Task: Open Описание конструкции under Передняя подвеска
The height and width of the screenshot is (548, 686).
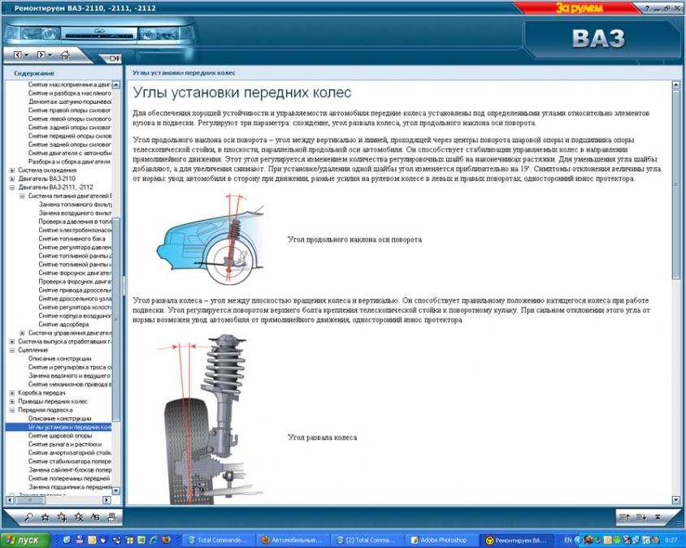Action: [x=59, y=419]
